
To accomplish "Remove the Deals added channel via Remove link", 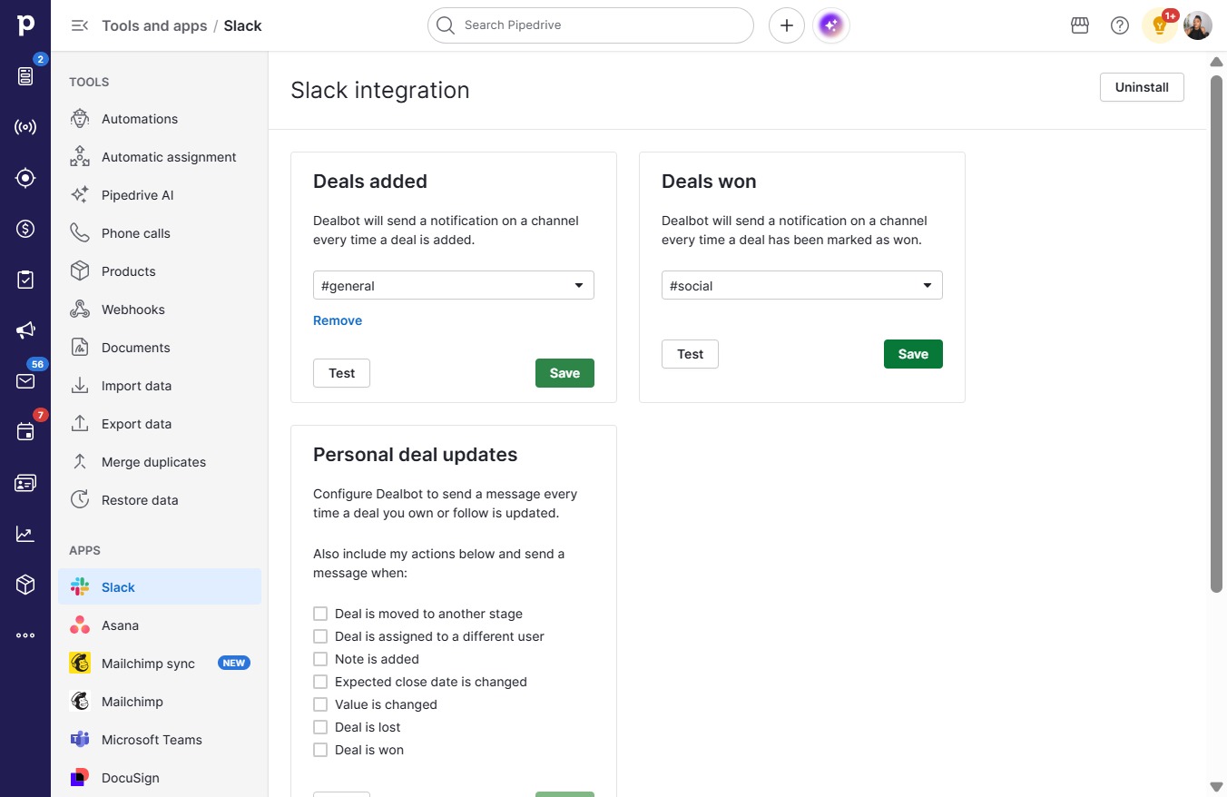I will click(x=338, y=320).
